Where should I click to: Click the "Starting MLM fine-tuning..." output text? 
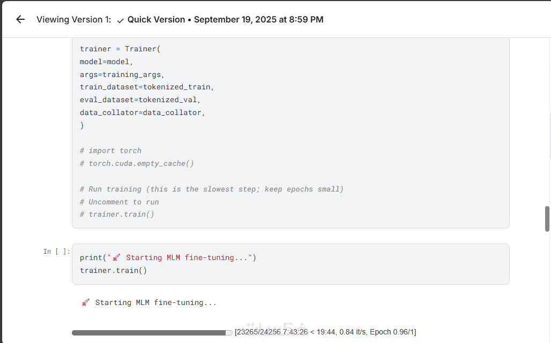click(x=155, y=303)
